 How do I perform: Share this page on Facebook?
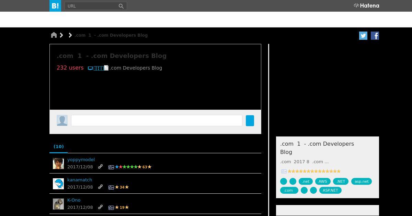point(375,36)
